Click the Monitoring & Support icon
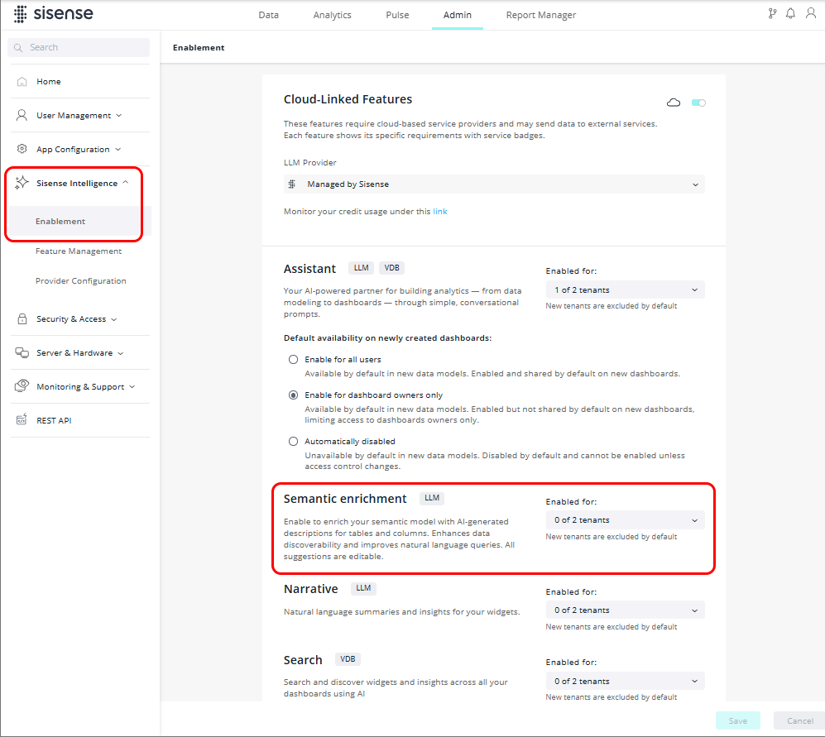 [22, 386]
